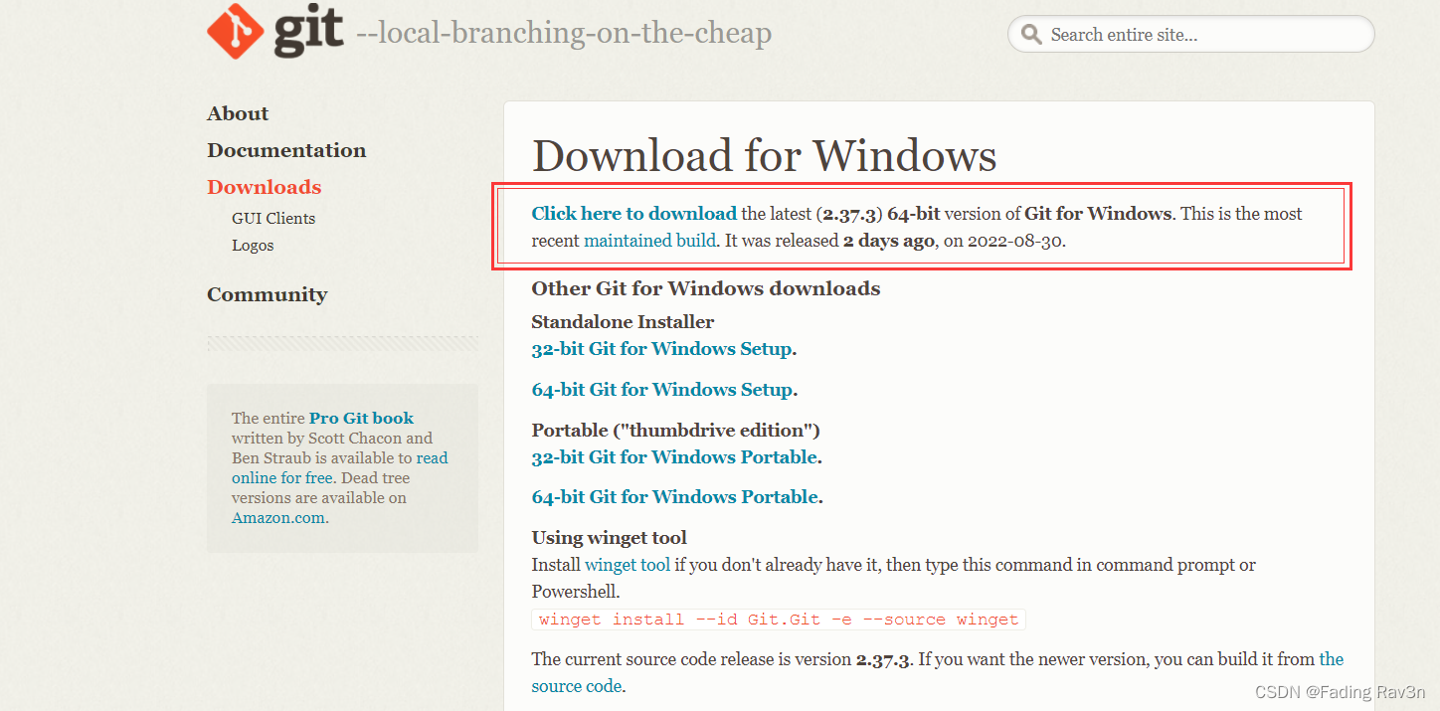The image size is (1440, 711).
Task: Open the 'winget tool' link
Action: pyautogui.click(x=628, y=565)
